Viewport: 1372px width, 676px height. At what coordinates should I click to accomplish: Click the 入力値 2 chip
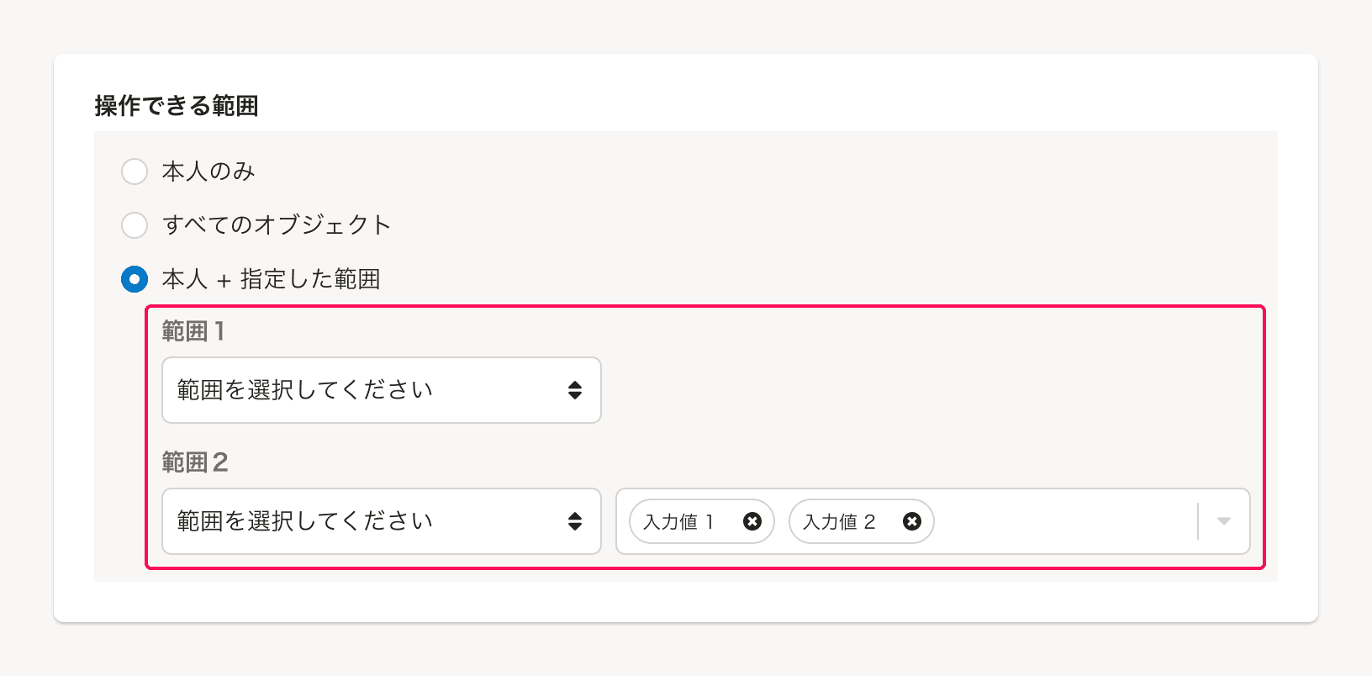pyautogui.click(x=838, y=521)
